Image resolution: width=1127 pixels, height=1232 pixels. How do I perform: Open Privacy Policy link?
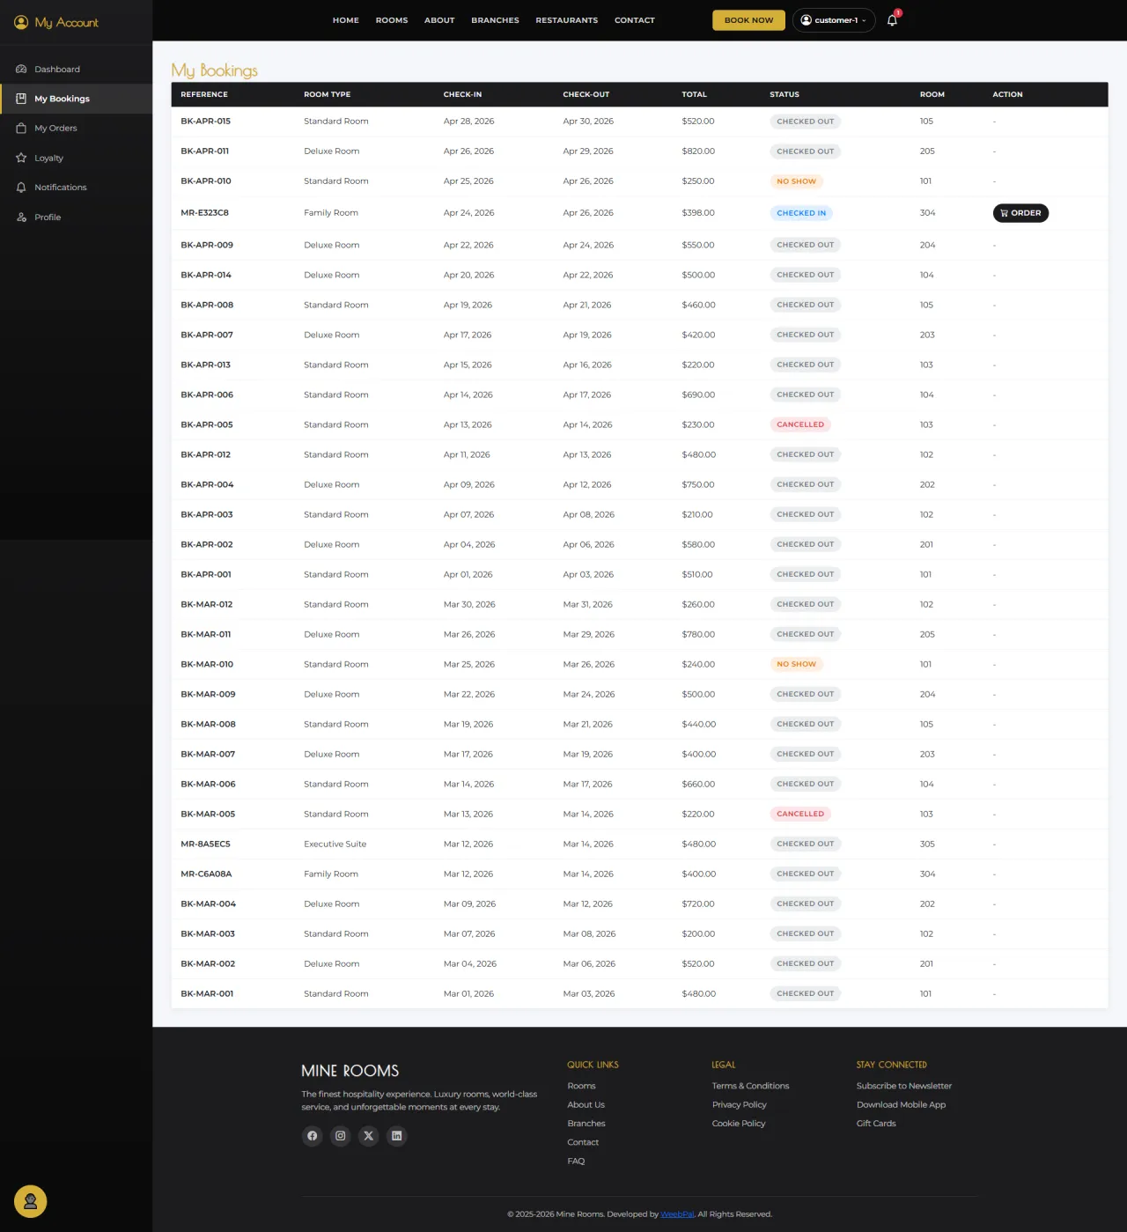tap(740, 1104)
